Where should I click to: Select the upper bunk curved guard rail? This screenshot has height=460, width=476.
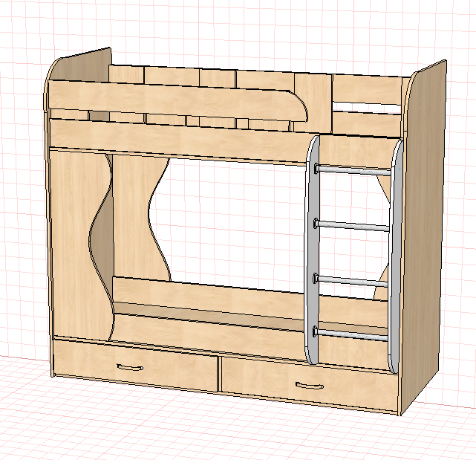177,100
